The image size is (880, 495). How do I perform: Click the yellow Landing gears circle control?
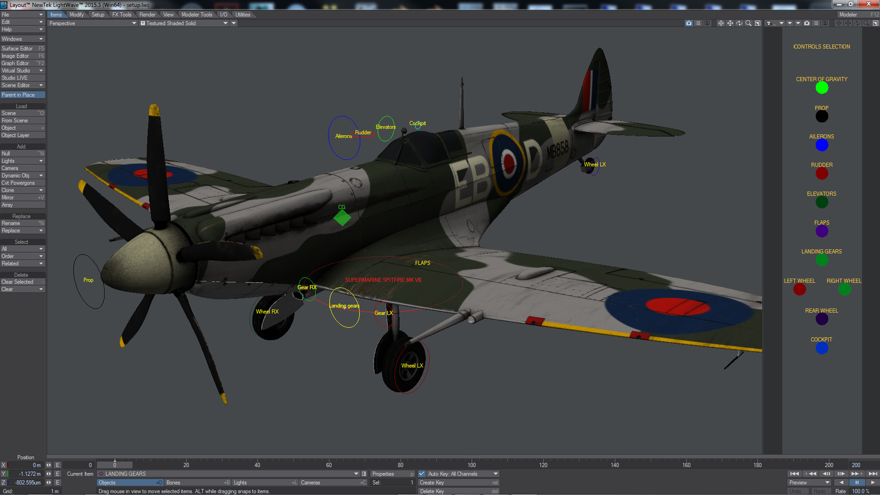pyautogui.click(x=344, y=307)
